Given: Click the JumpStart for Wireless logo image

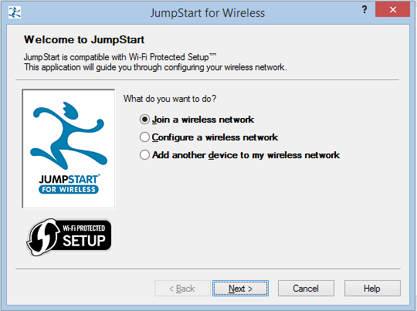Looking at the screenshot, I should (x=69, y=149).
